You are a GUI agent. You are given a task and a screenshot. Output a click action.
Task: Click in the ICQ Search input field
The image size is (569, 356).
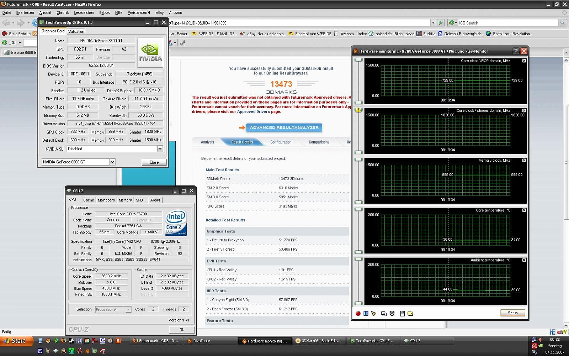click(x=508, y=23)
